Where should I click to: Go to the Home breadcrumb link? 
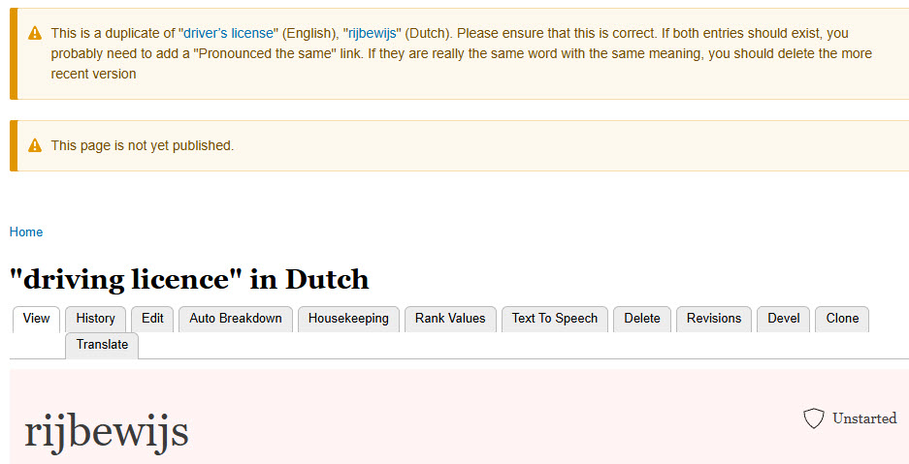point(26,232)
